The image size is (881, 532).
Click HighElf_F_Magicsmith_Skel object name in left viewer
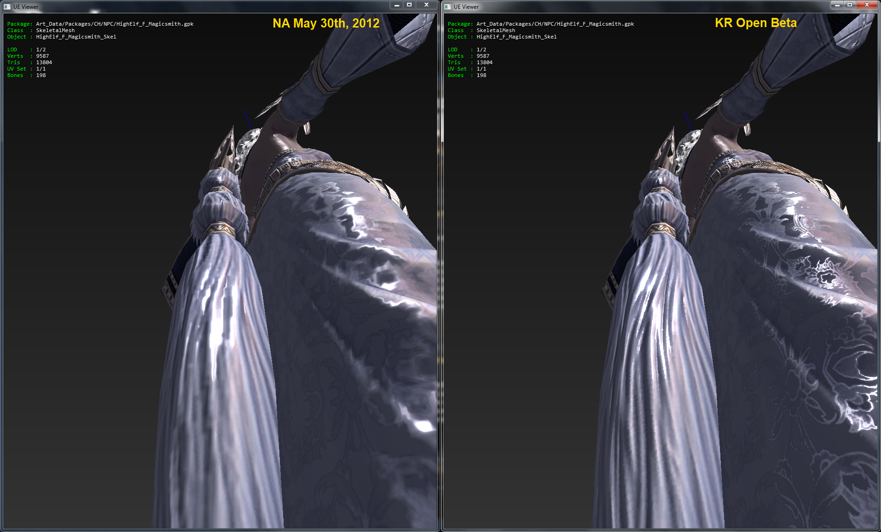76,37
